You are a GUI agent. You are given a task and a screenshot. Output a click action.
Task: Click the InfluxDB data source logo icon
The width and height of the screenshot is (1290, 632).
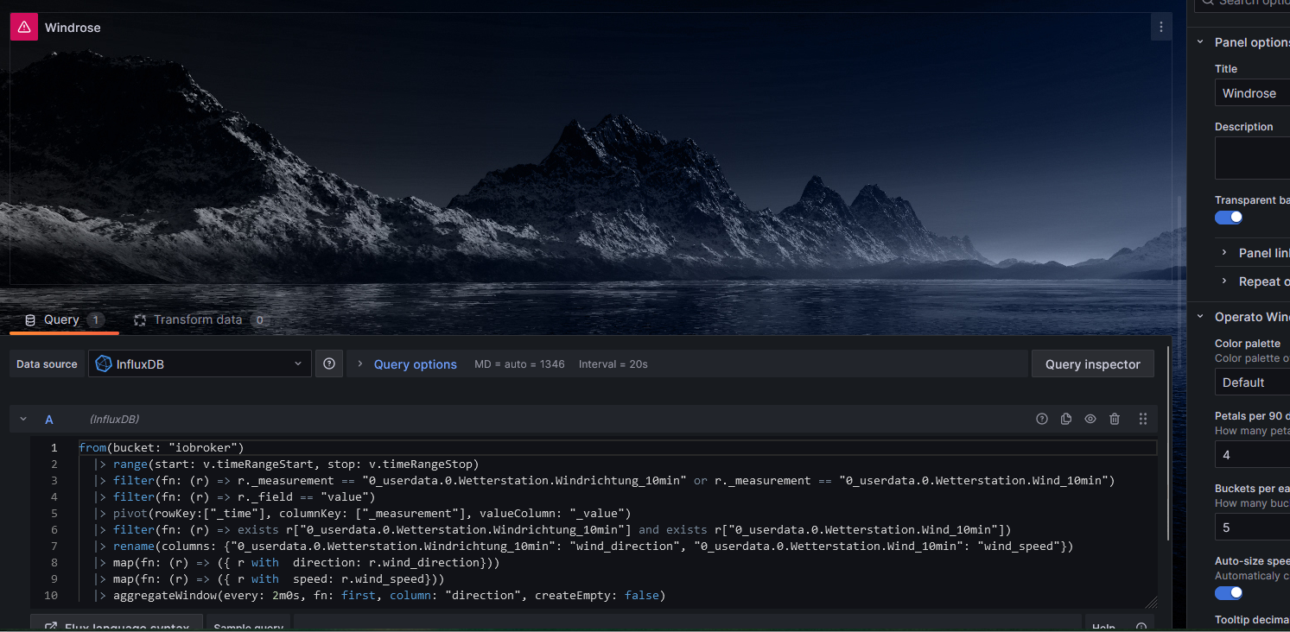point(104,364)
